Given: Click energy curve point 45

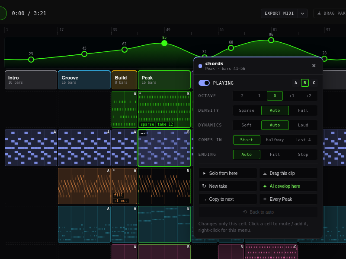Looking at the screenshot, I should (84, 54).
